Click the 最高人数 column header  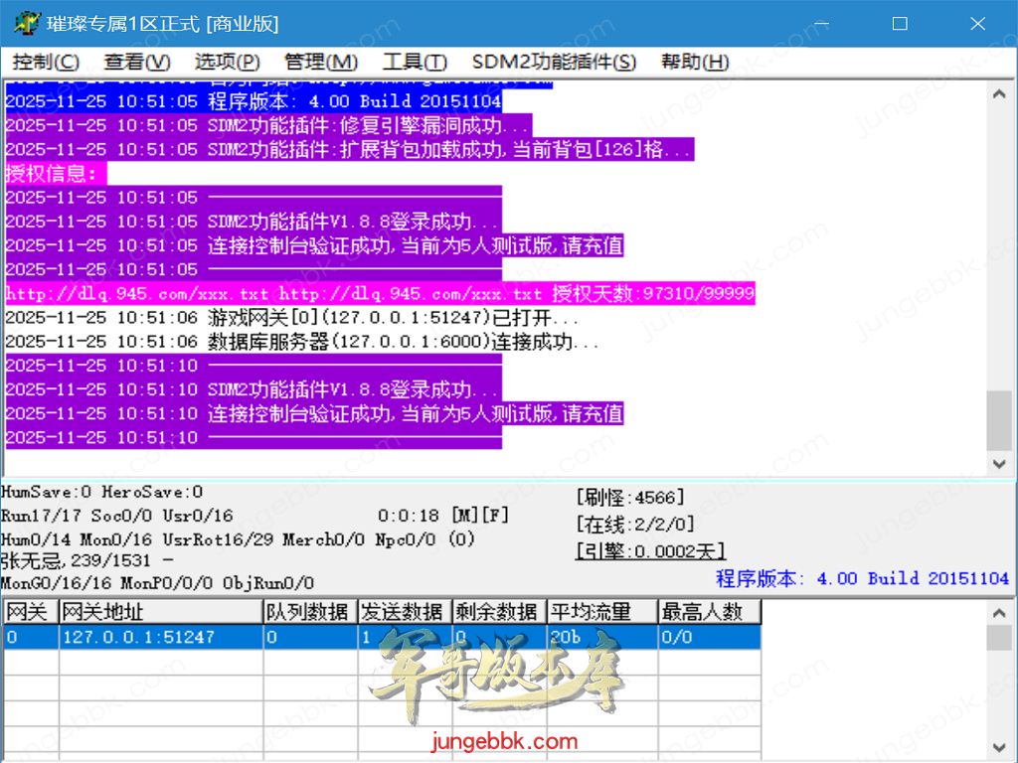708,611
